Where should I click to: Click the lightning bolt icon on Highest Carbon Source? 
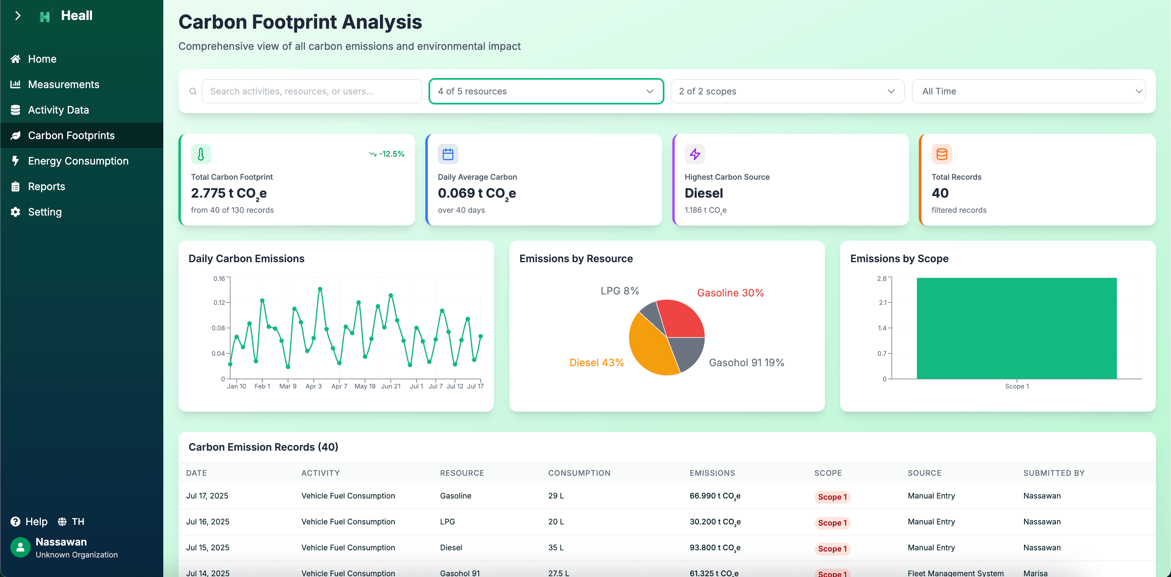695,154
